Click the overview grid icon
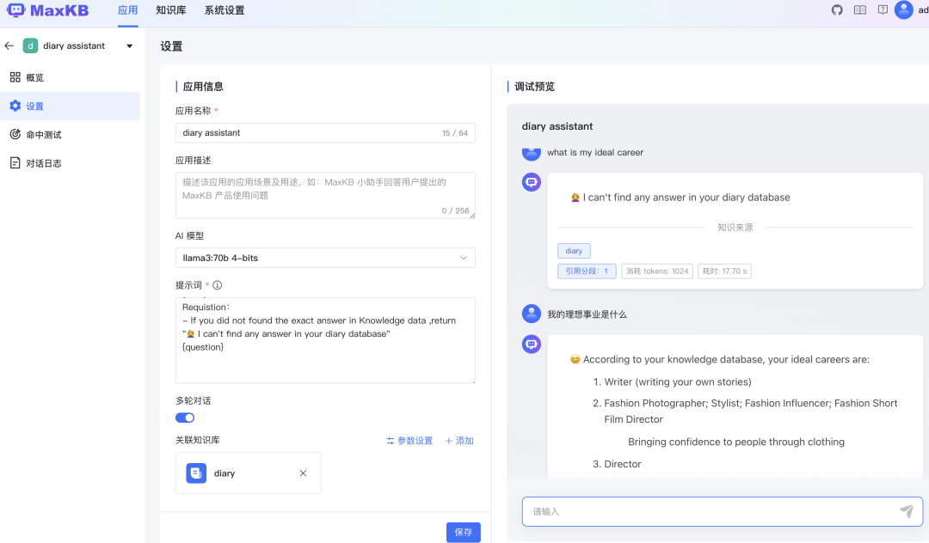 tap(15, 76)
